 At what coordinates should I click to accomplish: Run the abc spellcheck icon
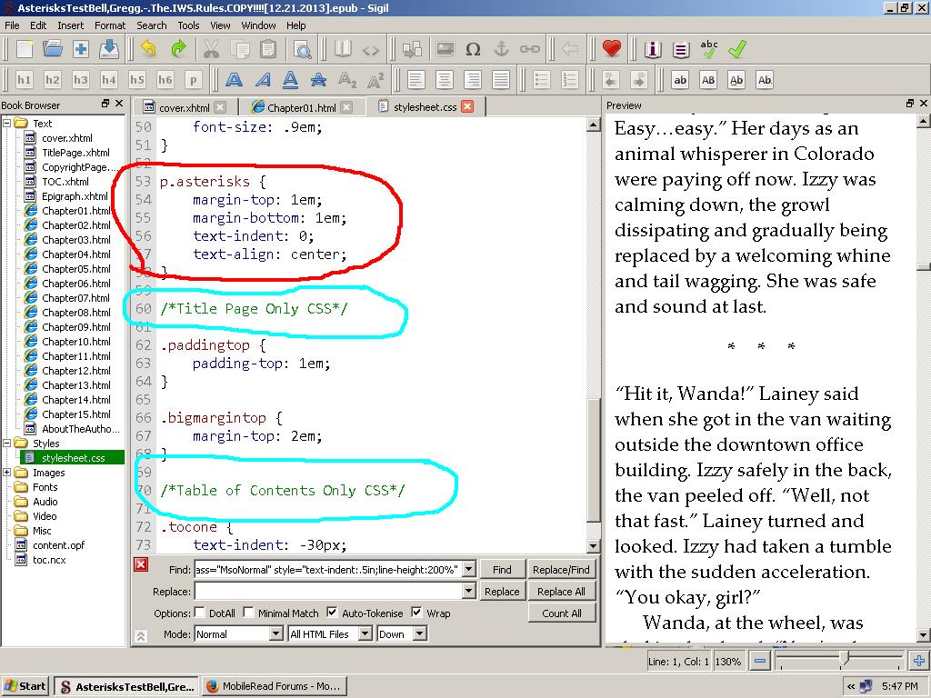pos(709,49)
